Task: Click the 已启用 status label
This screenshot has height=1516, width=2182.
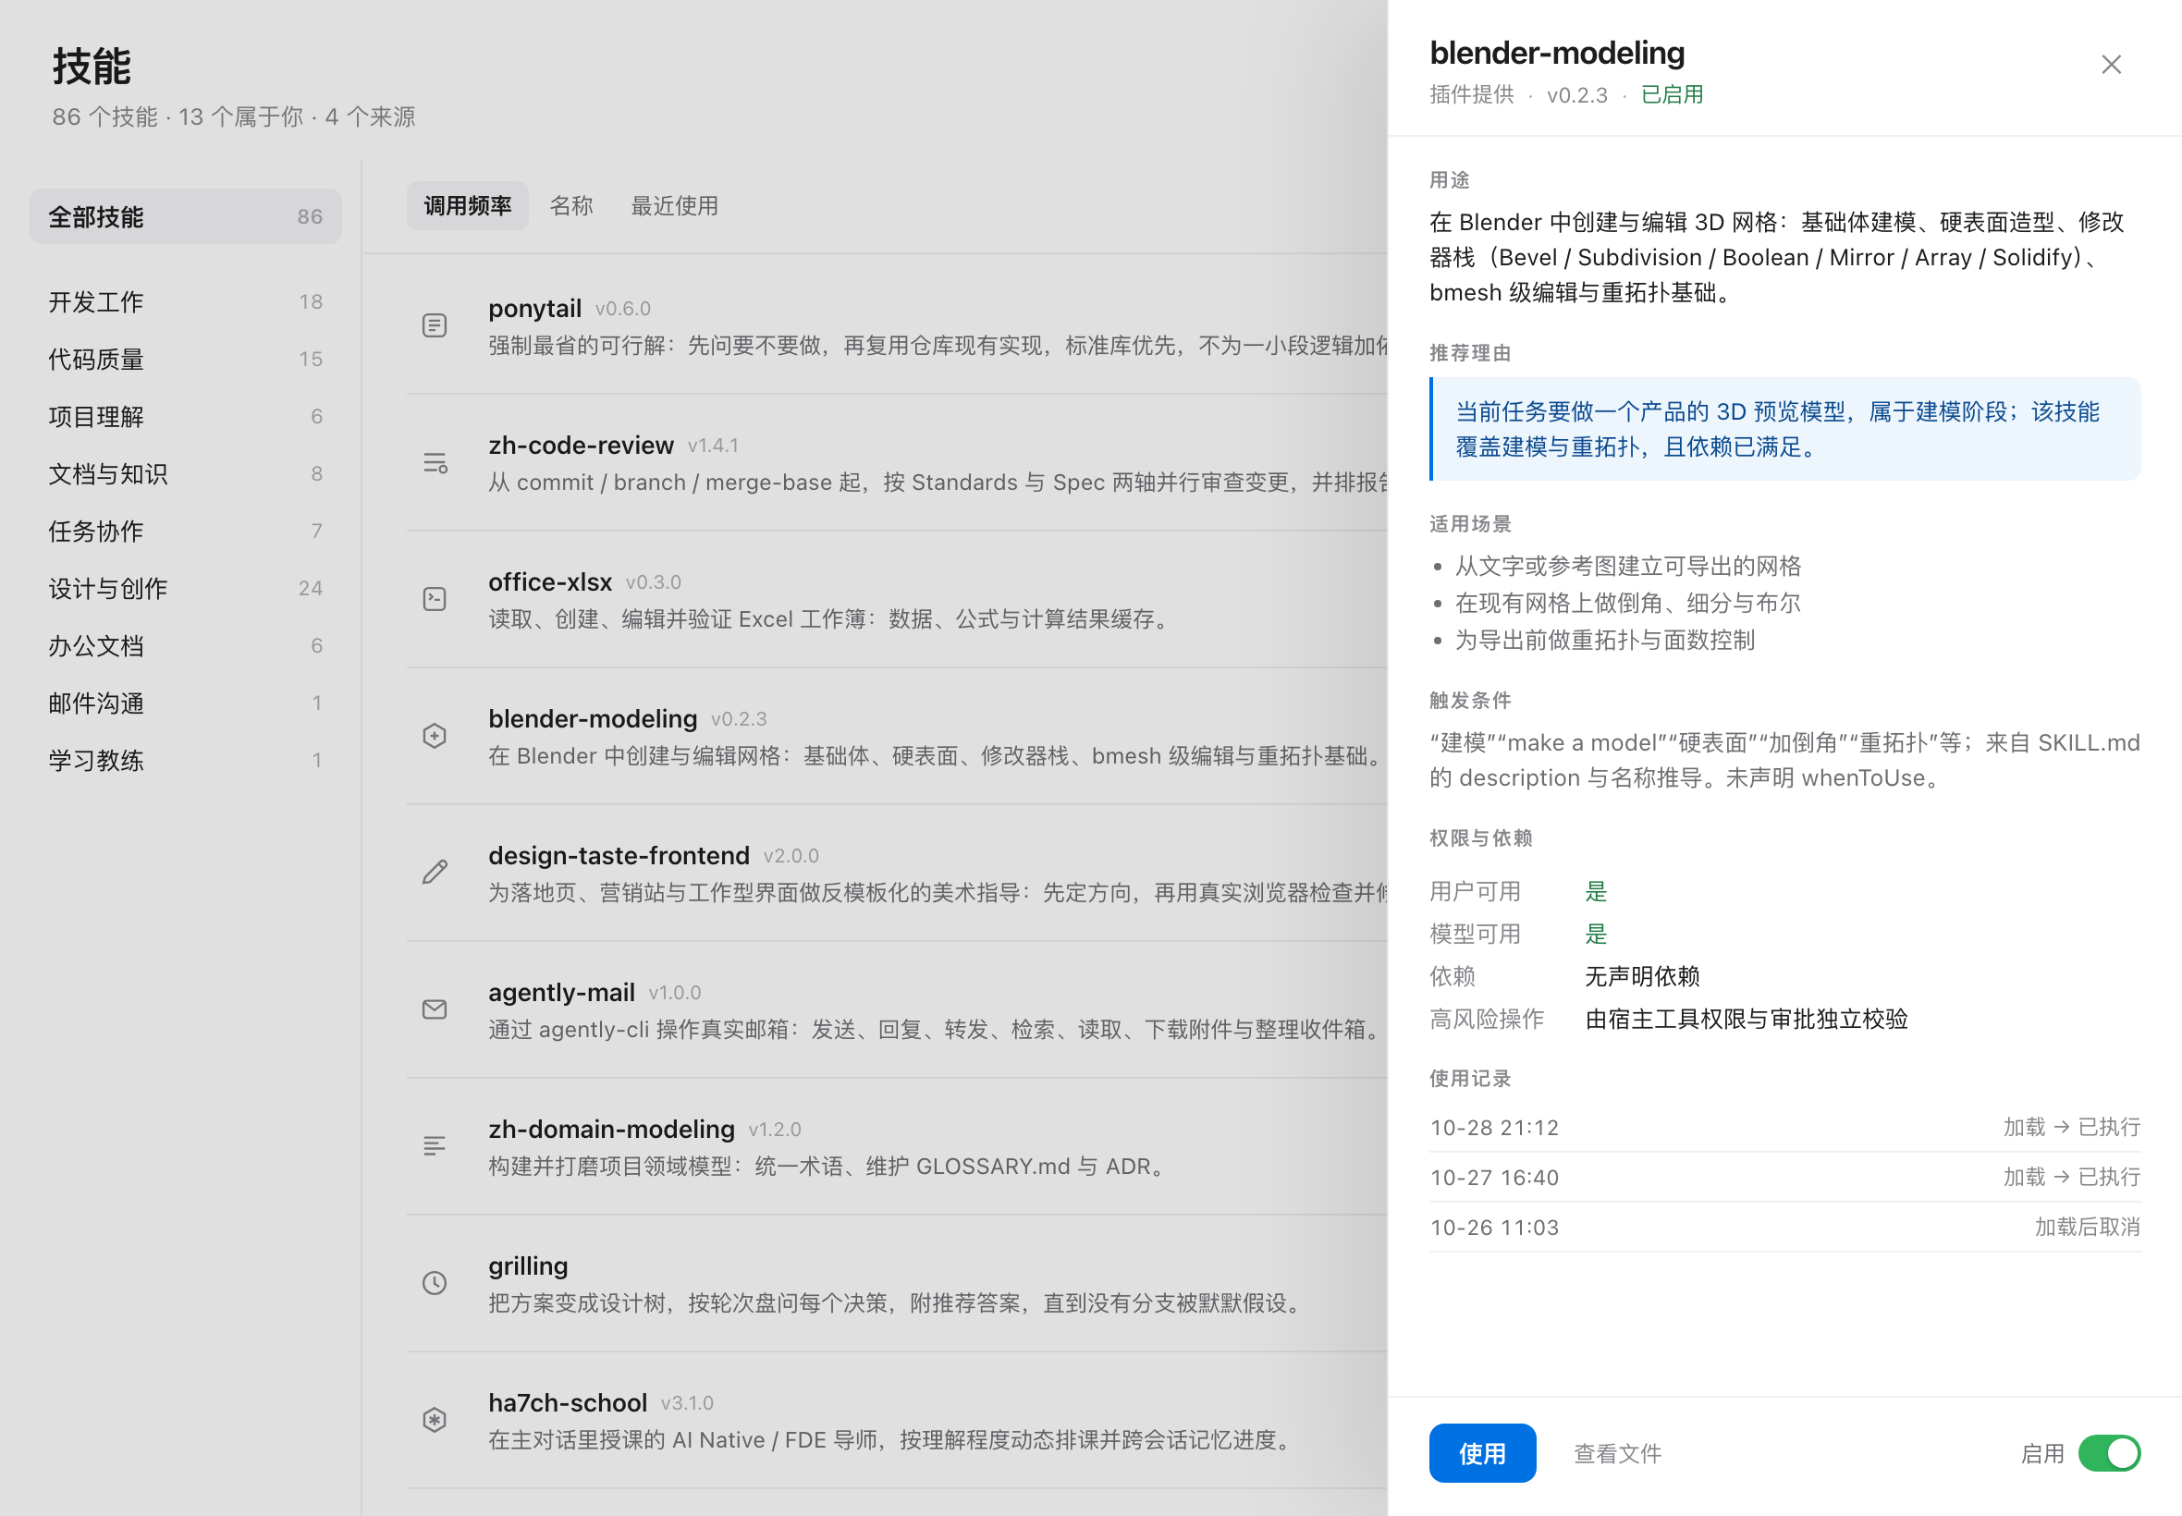Action: pyautogui.click(x=1672, y=95)
